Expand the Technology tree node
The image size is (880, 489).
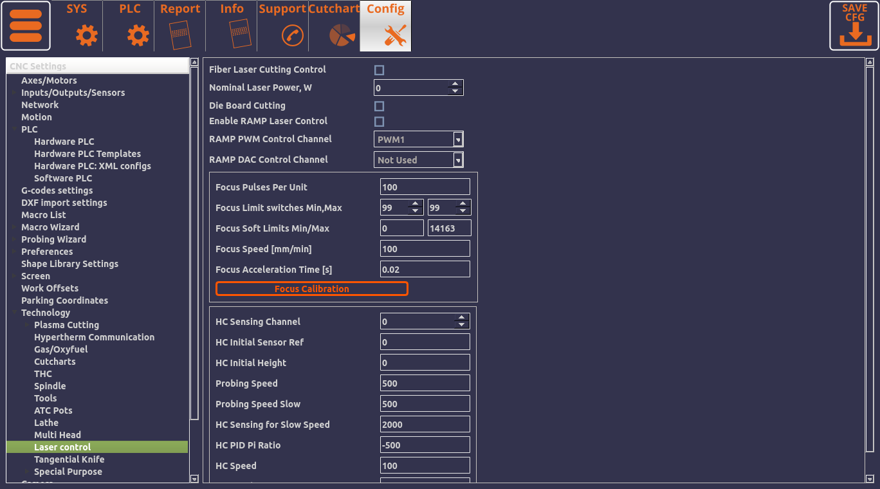(14, 313)
